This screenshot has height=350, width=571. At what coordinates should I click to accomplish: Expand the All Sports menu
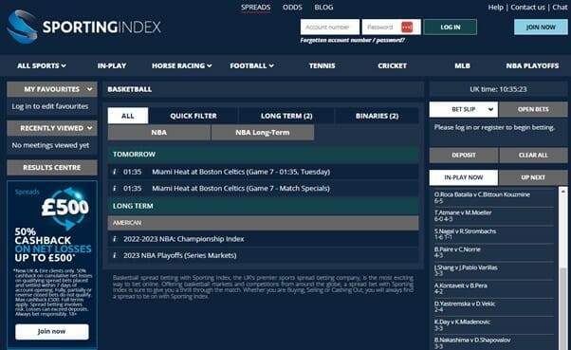(x=42, y=65)
